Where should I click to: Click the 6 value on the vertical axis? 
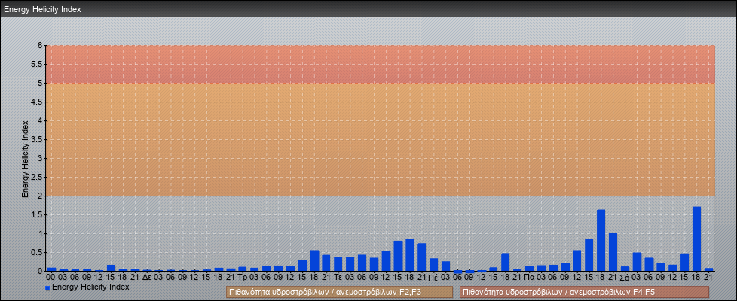40,46
